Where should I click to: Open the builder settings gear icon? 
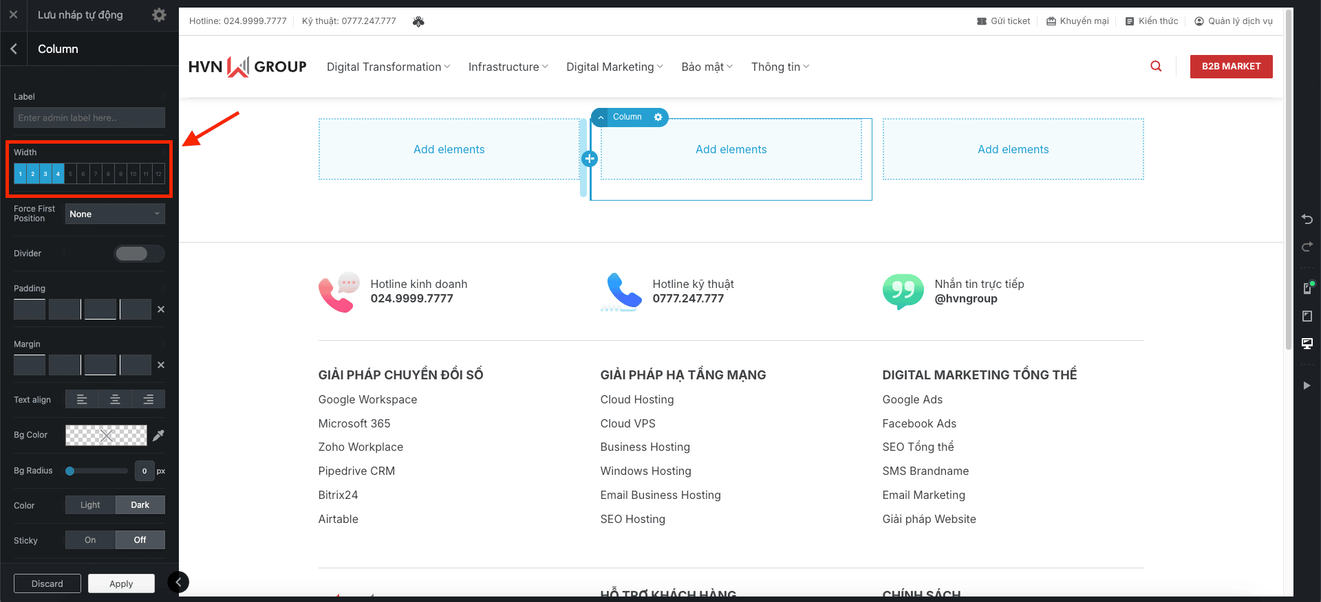tap(159, 15)
